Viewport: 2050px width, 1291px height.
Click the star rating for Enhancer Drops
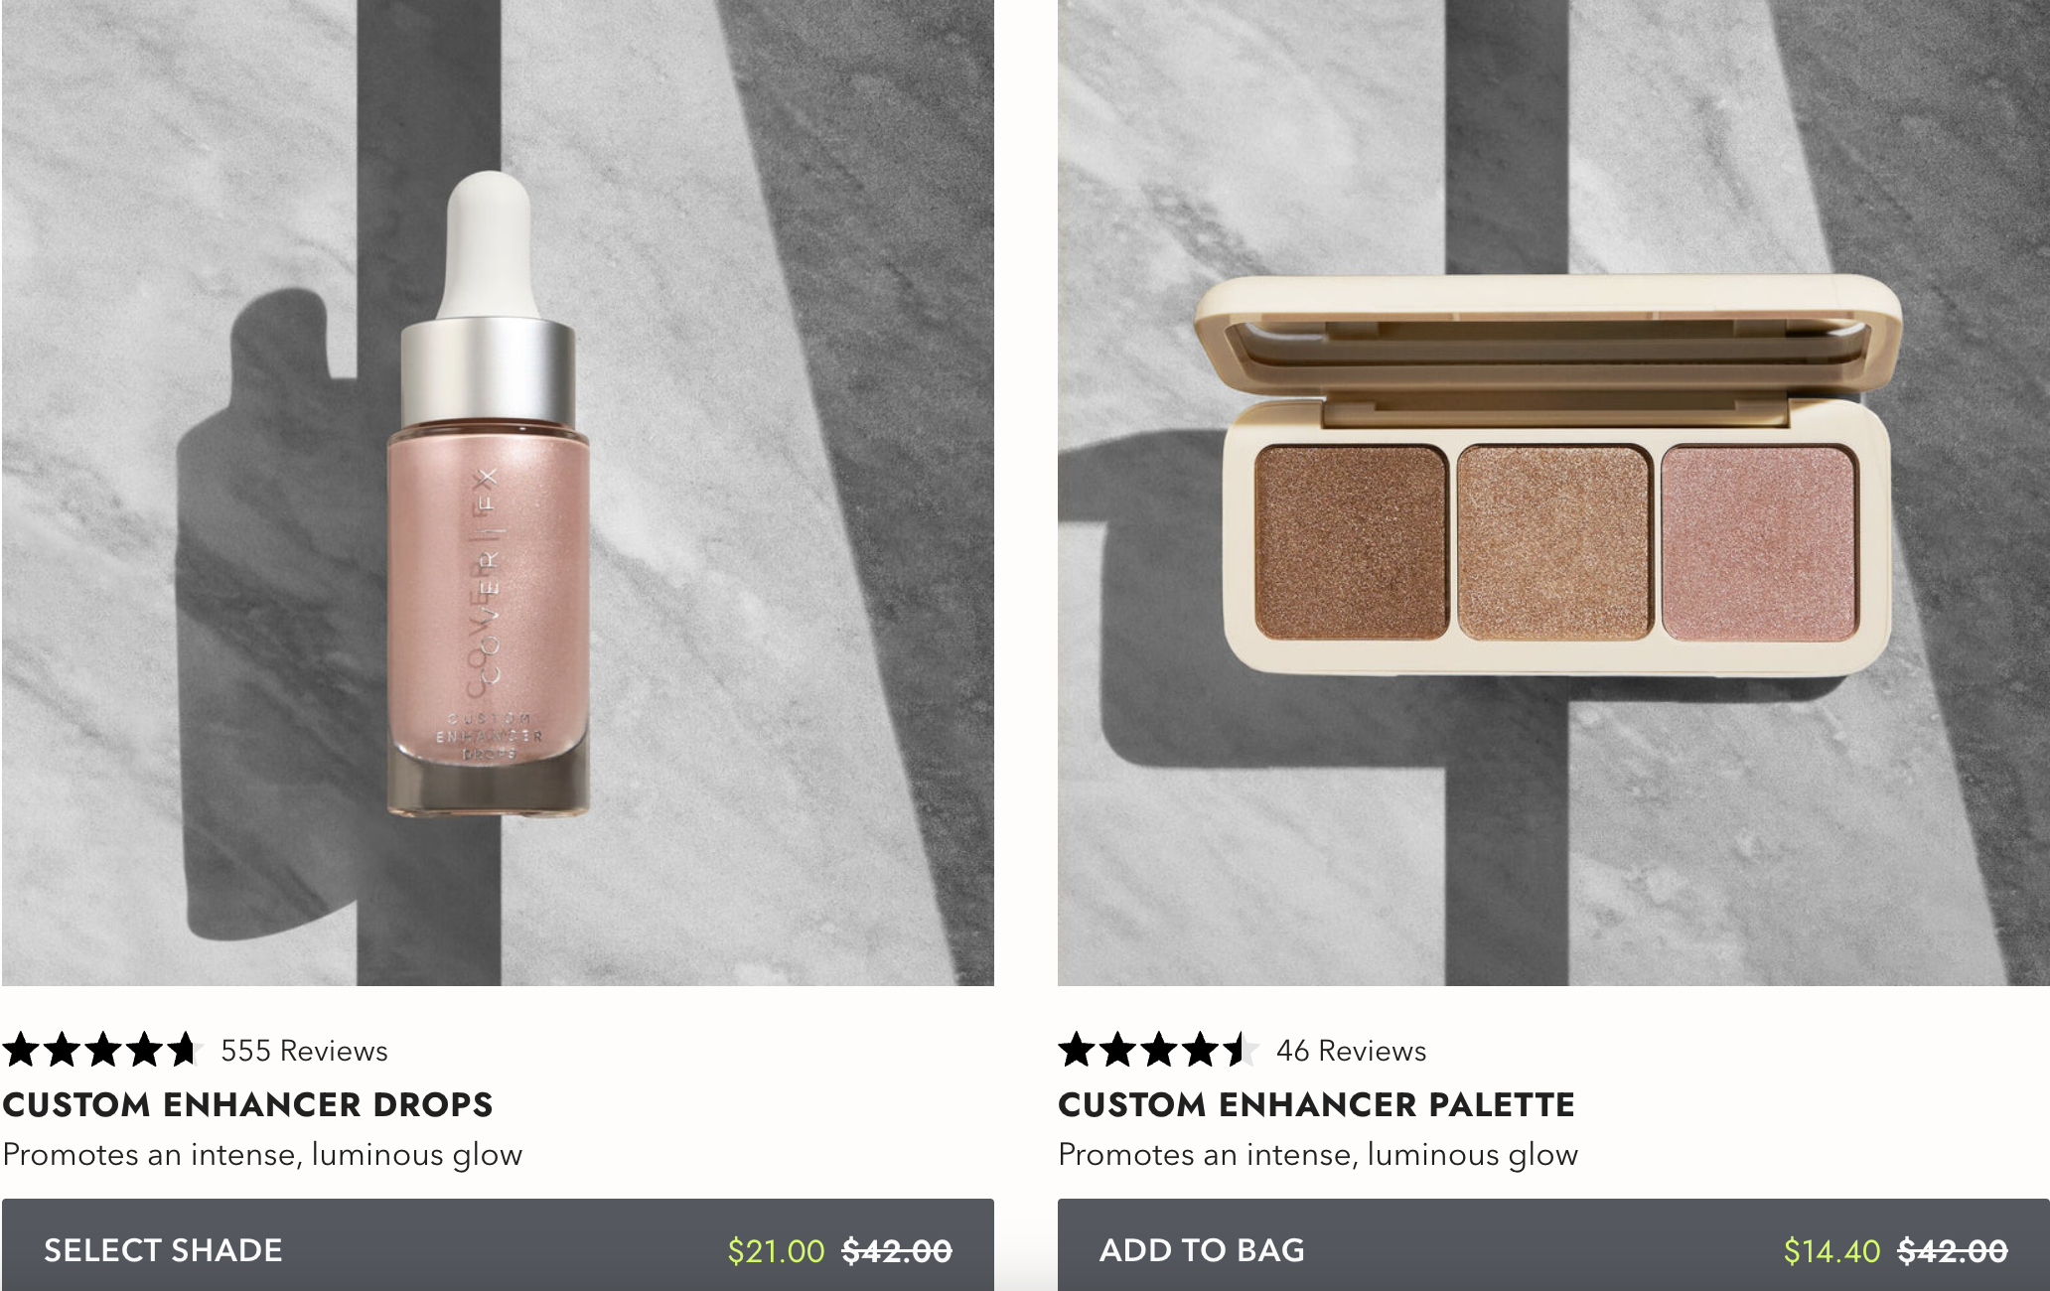[102, 1050]
